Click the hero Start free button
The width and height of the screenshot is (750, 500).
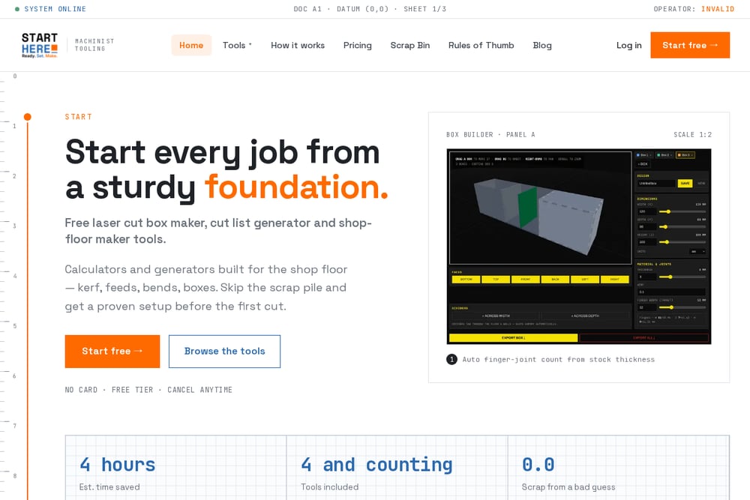click(112, 352)
